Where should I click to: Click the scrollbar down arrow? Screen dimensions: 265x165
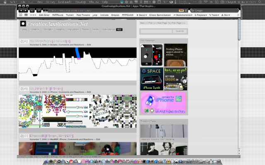point(239,153)
